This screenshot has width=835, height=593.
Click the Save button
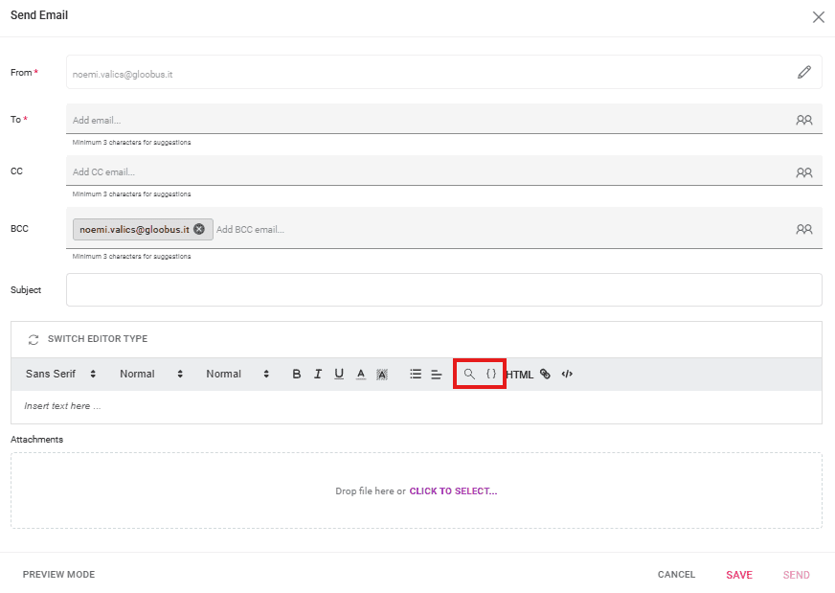738,575
